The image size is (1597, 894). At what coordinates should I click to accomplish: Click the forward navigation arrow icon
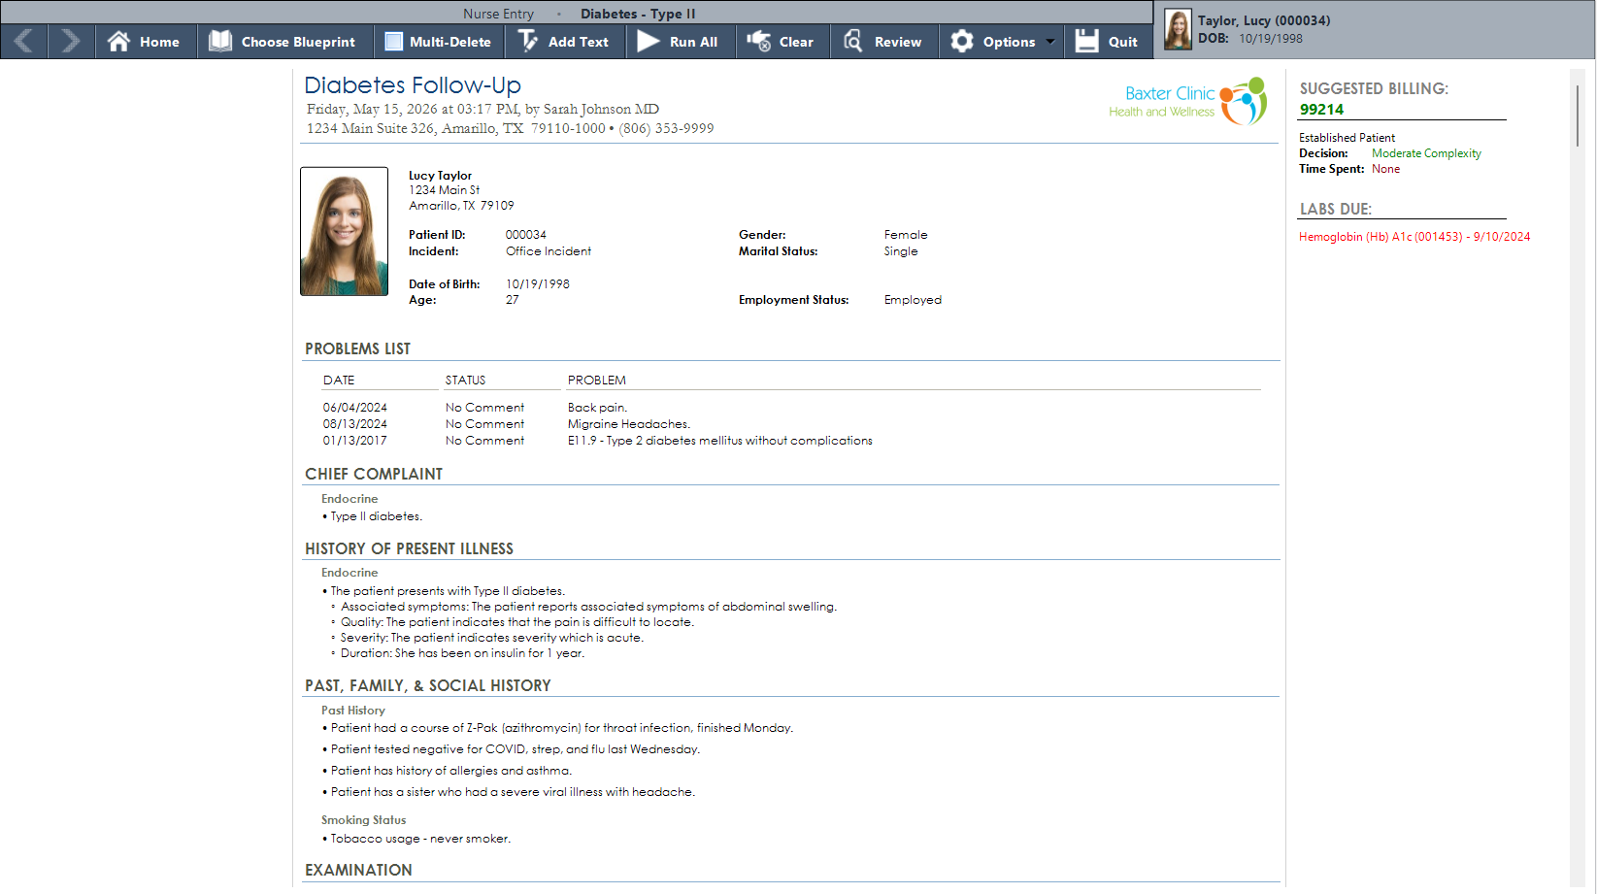(x=71, y=42)
